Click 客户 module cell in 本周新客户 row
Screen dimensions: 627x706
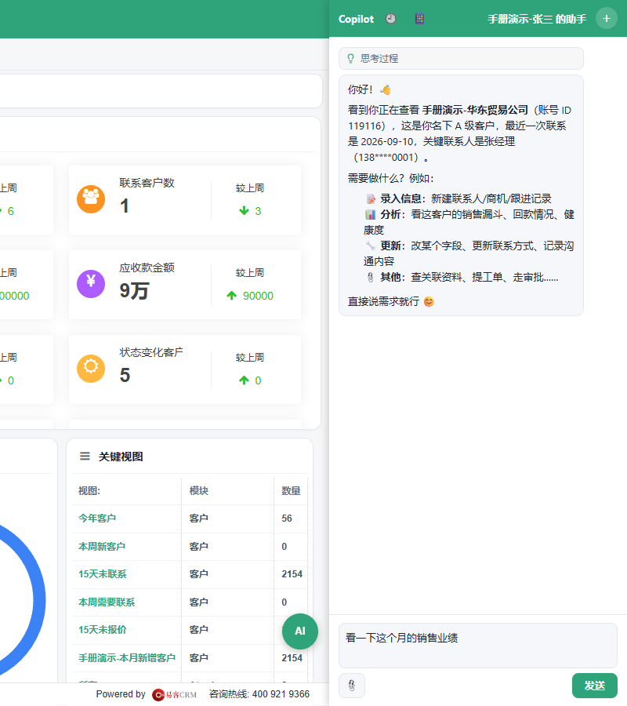(x=199, y=546)
